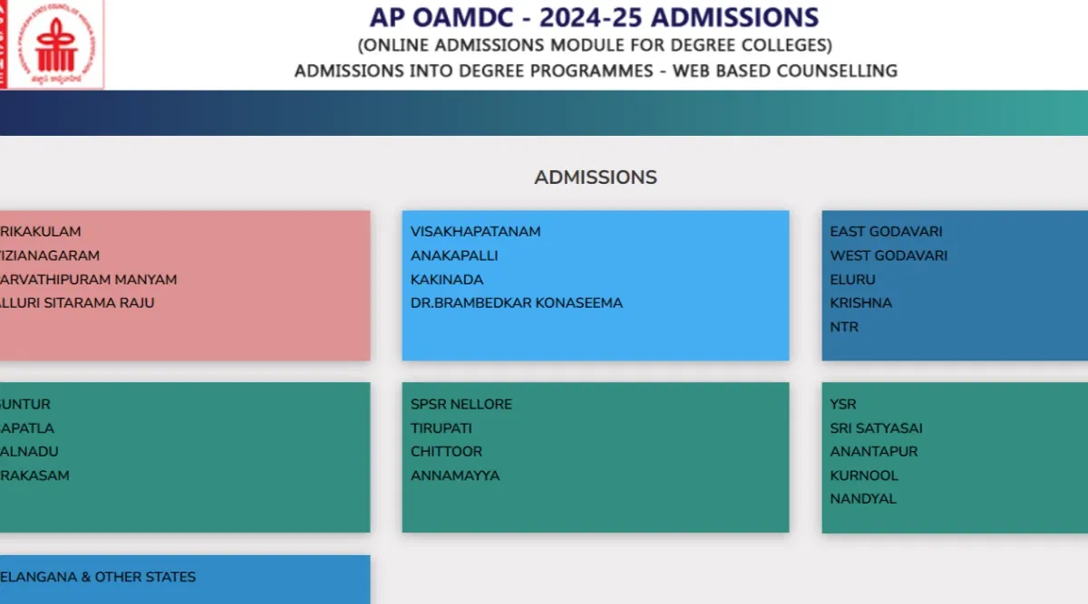Select BAPATLA district
The image size is (1088, 604).
coord(27,428)
